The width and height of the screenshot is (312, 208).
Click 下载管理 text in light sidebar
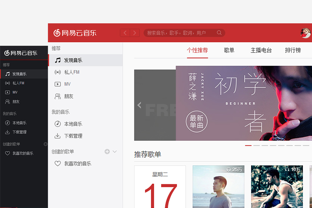coord(73,136)
